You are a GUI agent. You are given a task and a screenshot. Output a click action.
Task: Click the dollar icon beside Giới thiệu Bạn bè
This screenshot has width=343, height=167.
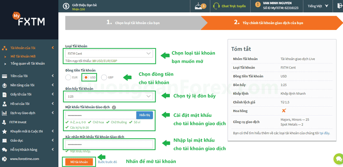(x=66, y=6)
